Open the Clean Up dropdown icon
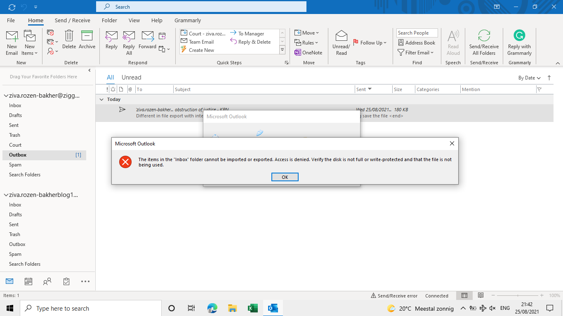563x316 pixels. click(52, 42)
